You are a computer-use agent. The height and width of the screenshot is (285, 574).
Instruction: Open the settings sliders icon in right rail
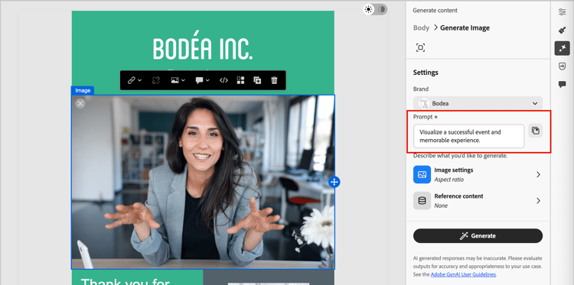coord(562,11)
